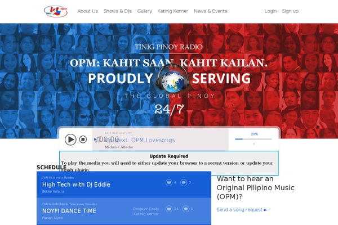Image resolution: width=338 pixels, height=225 pixels.
Task: Open NOYPI DANCE TIME show
Action: coord(69,211)
